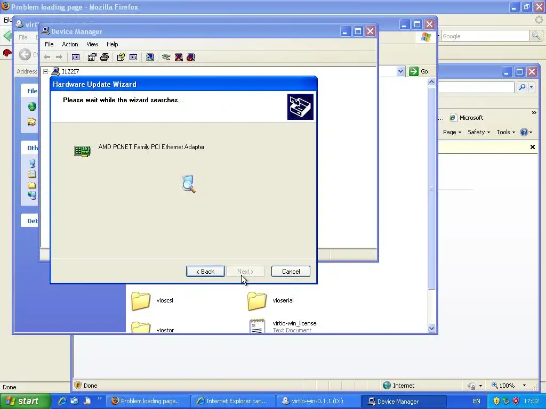Open the Windows Start menu

pyautogui.click(x=25, y=402)
